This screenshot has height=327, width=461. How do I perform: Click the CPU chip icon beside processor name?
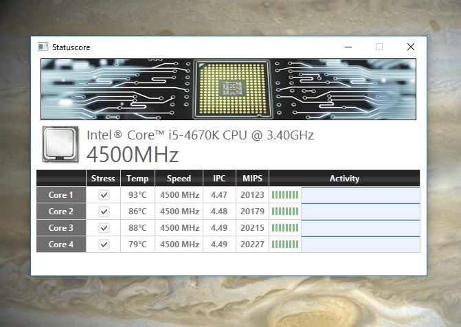60,144
